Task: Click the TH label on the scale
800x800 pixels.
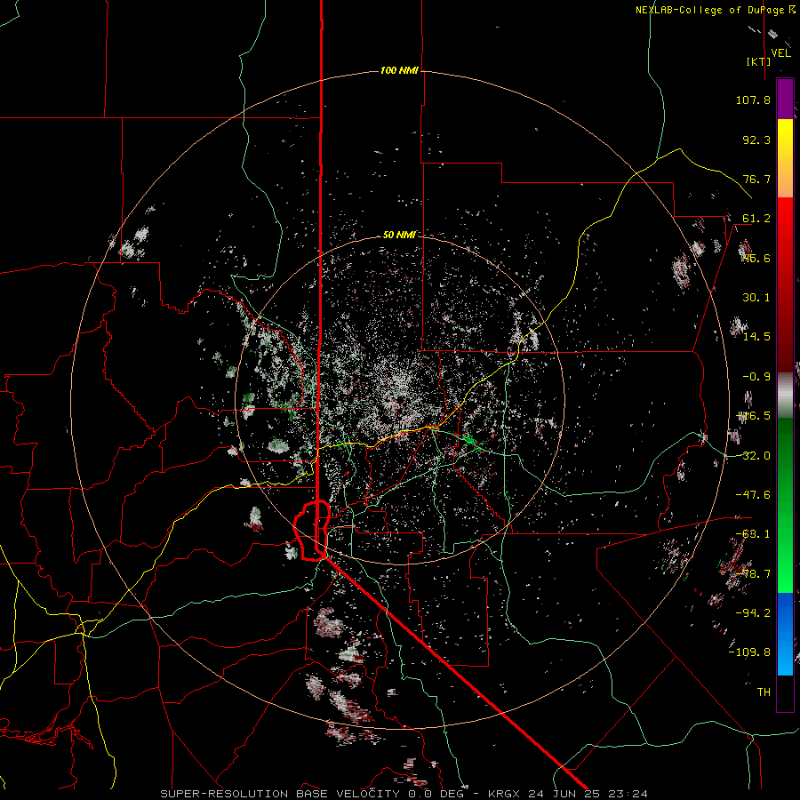Action: (764, 692)
